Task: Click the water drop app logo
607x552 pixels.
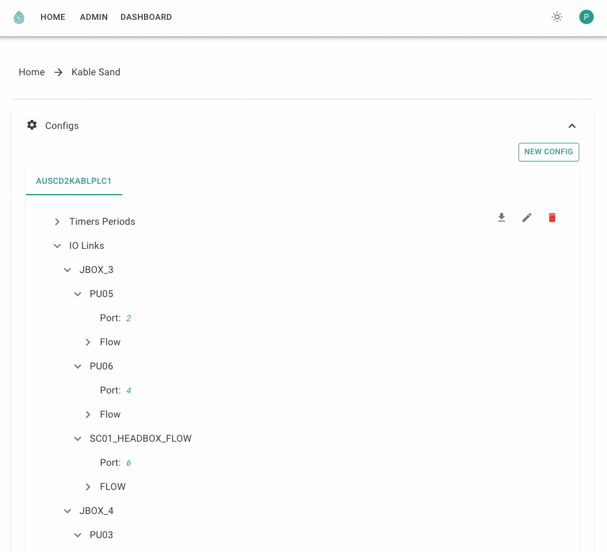Action: click(19, 17)
